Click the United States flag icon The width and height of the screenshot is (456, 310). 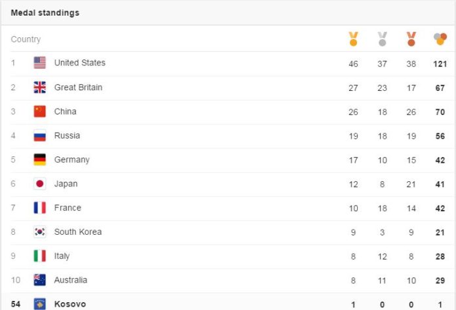point(39,63)
